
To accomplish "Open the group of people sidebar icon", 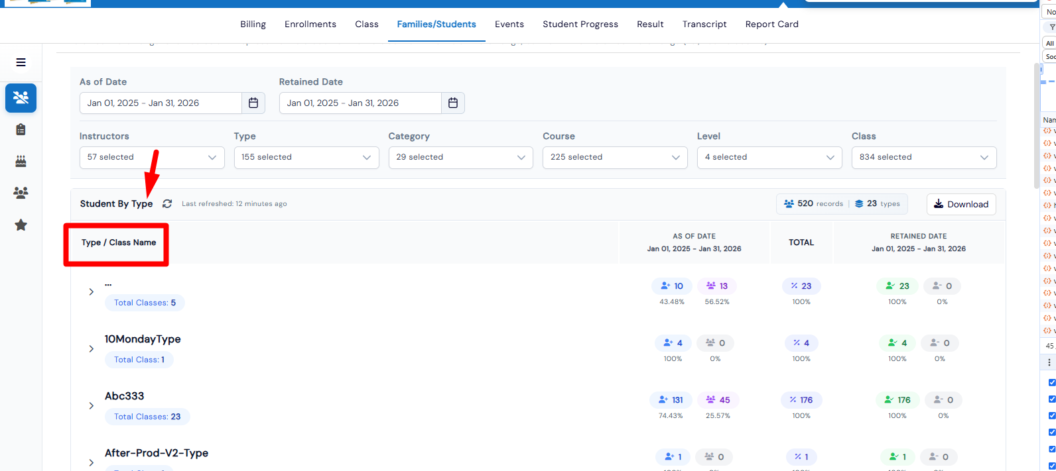I will pyautogui.click(x=21, y=193).
